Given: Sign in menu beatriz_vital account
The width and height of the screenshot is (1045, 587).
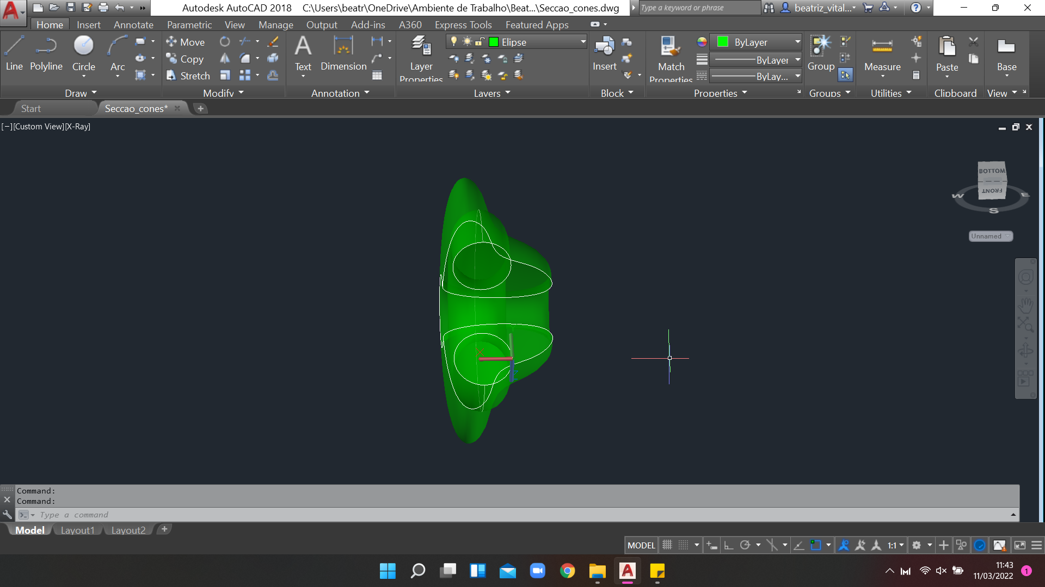Looking at the screenshot, I should click(818, 8).
